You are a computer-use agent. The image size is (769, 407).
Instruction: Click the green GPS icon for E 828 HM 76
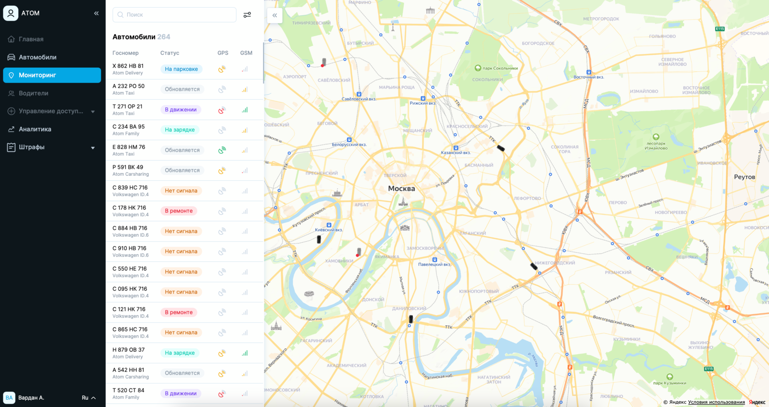pyautogui.click(x=222, y=150)
